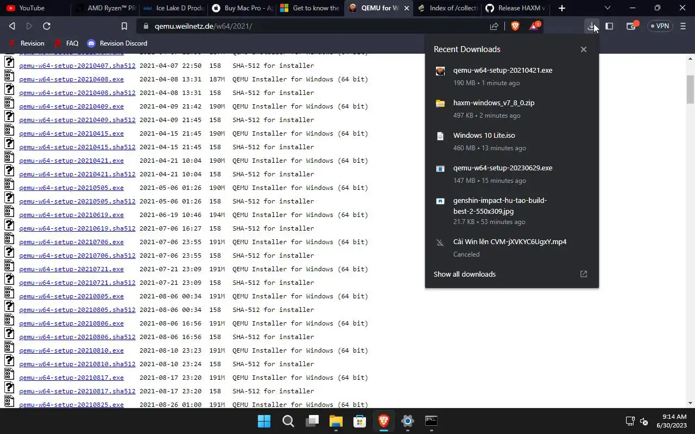Click the page vertical scrollbar thumb

[x=691, y=89]
